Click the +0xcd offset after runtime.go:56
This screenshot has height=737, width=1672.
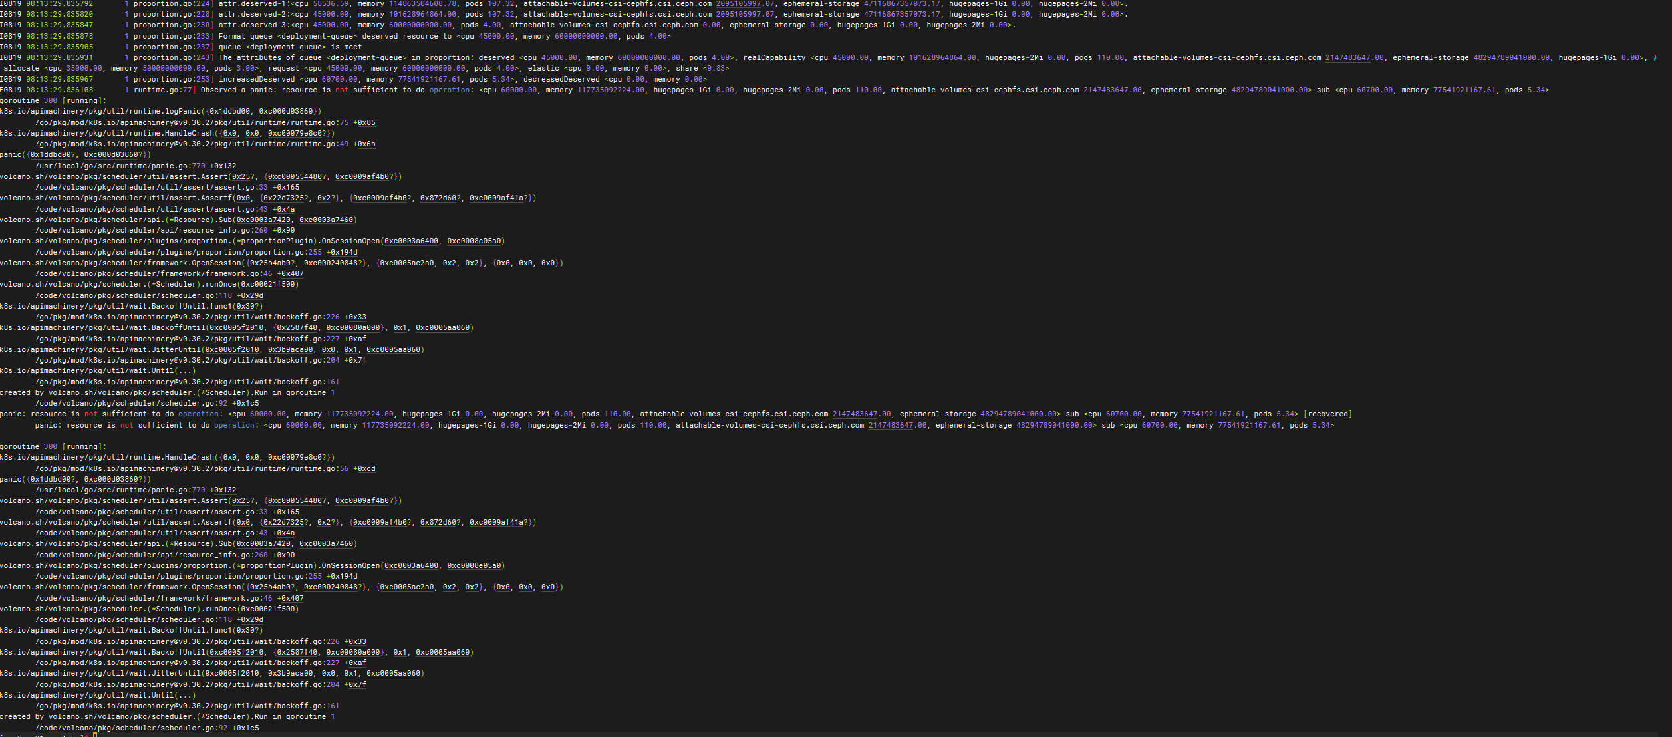point(364,469)
